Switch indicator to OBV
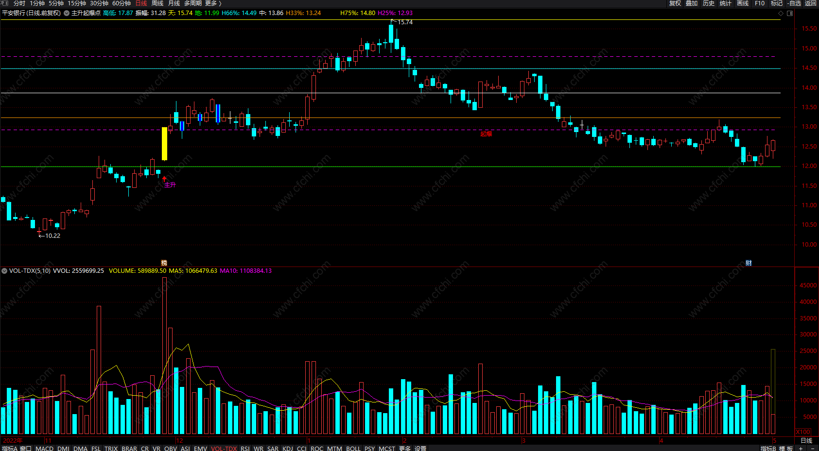Viewport: 819px width, 451px height. click(171, 448)
